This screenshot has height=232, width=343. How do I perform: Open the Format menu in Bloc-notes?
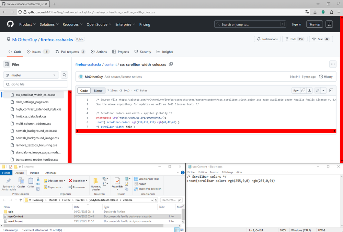214,172
